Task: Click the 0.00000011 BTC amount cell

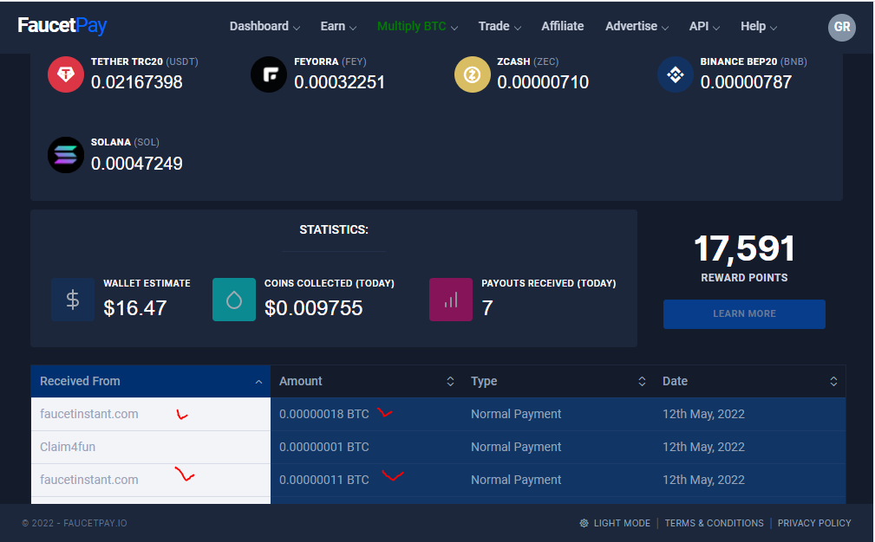Action: [x=324, y=480]
